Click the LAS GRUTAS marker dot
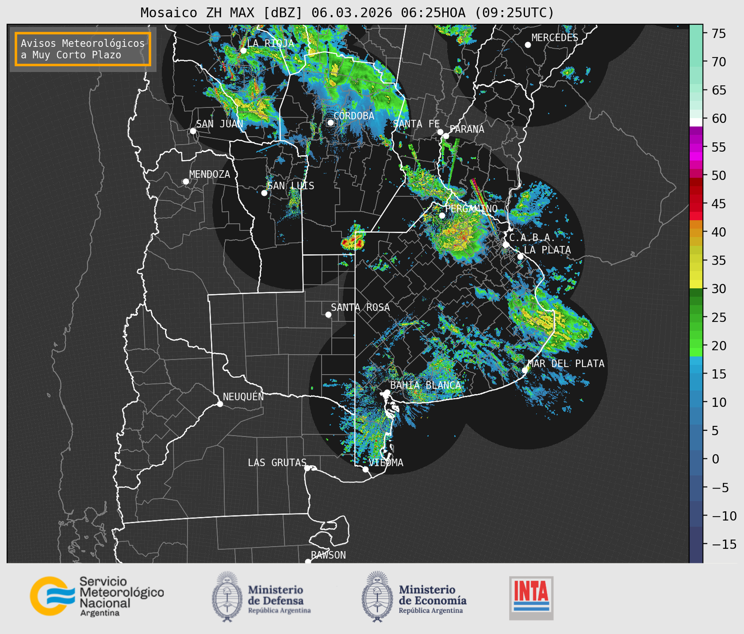The image size is (744, 634). [307, 468]
